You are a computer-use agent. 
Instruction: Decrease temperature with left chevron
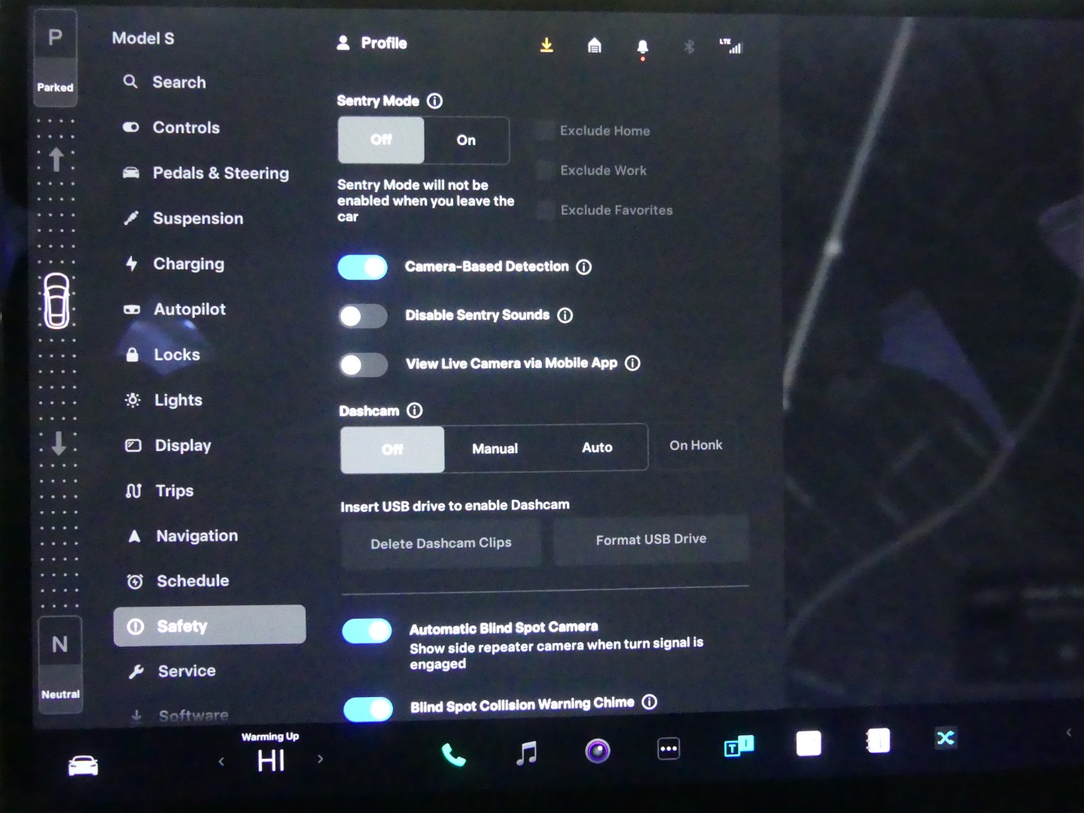coord(221,761)
